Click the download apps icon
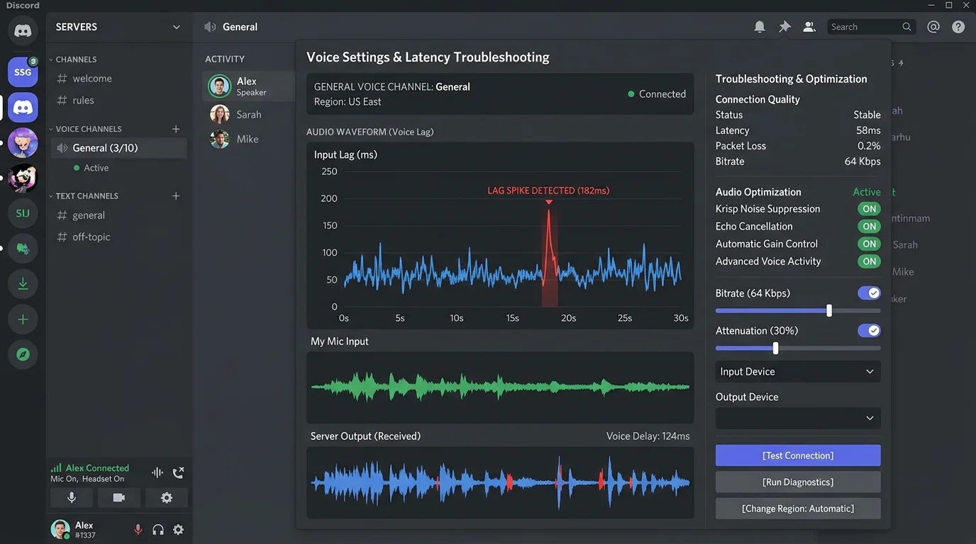This screenshot has width=976, height=544. click(23, 284)
